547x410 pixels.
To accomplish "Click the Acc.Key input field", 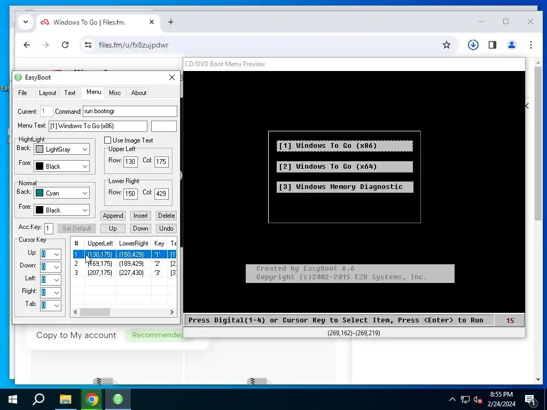I will point(49,228).
